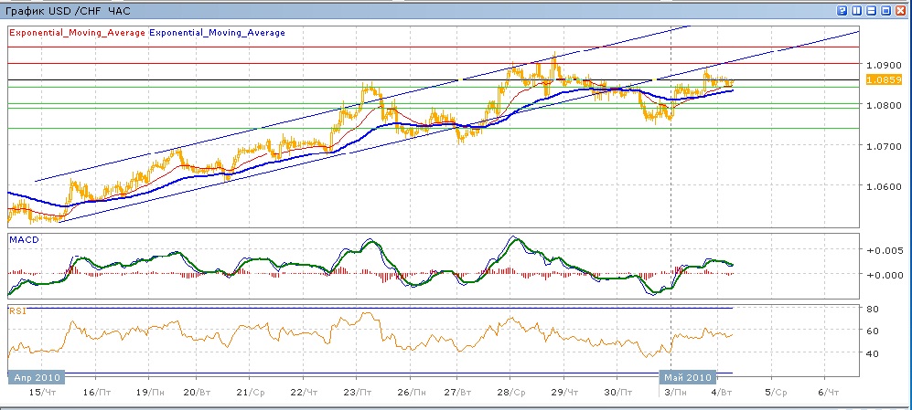
Task: Click the red Exponential_Moving_Average legend label
Action: [x=76, y=33]
